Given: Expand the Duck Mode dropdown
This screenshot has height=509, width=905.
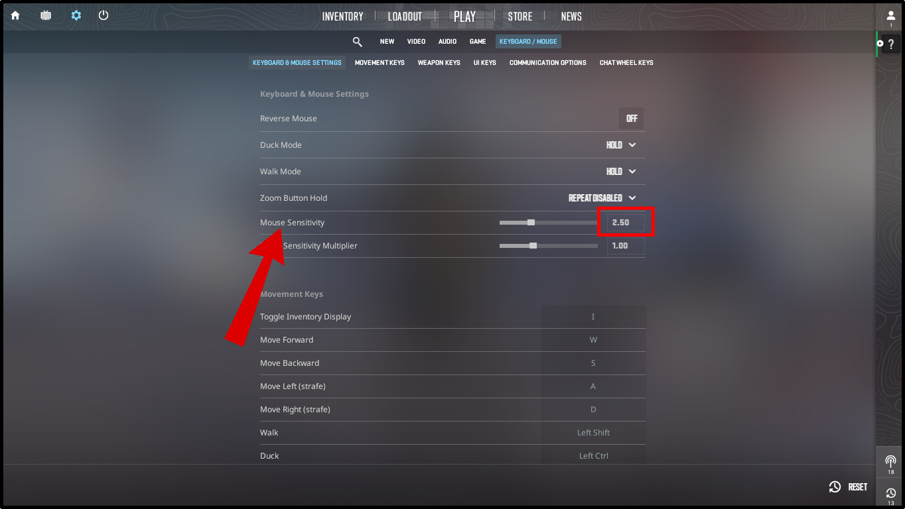Looking at the screenshot, I should point(621,145).
